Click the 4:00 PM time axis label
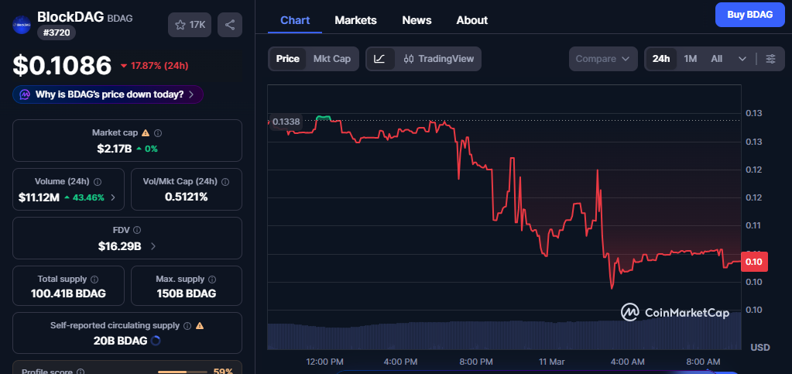This screenshot has height=374, width=792. click(400, 362)
